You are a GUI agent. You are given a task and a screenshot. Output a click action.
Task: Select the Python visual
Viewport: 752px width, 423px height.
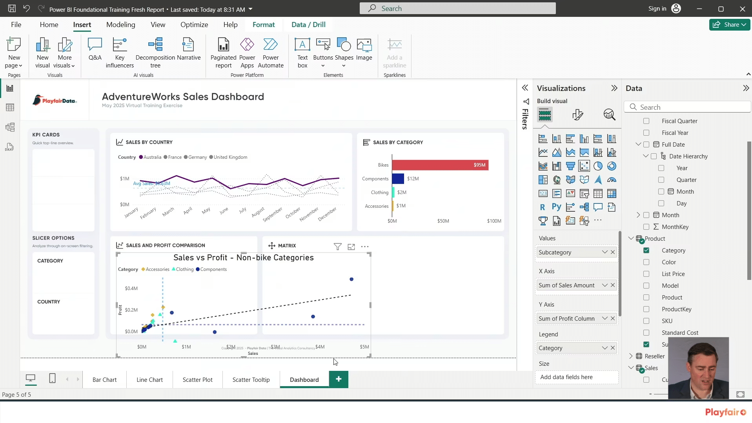coord(557,207)
